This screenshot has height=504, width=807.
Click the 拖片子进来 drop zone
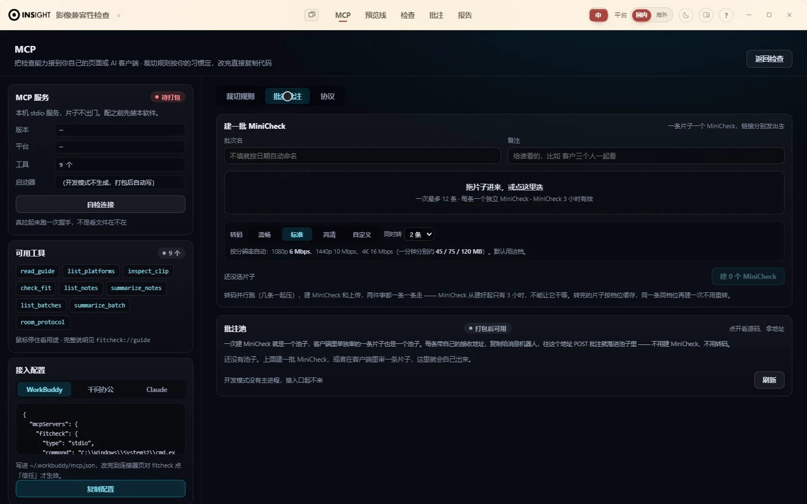(x=504, y=193)
